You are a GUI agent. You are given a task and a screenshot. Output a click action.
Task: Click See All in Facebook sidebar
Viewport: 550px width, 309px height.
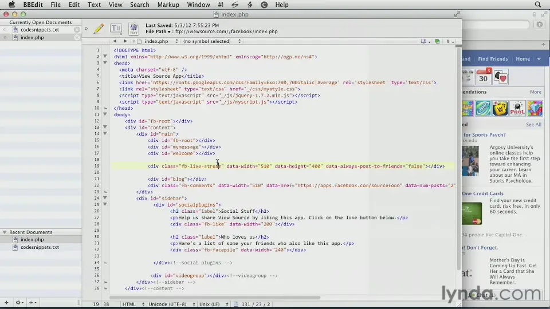[533, 124]
